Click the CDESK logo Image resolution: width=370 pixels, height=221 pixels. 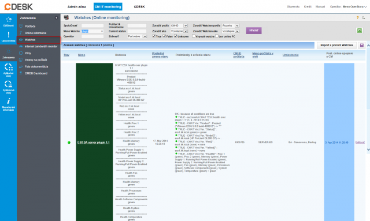(18, 6)
